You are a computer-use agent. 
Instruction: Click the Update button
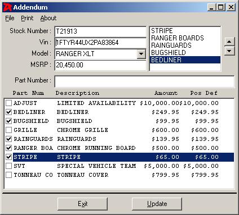pyautogui.click(x=157, y=204)
